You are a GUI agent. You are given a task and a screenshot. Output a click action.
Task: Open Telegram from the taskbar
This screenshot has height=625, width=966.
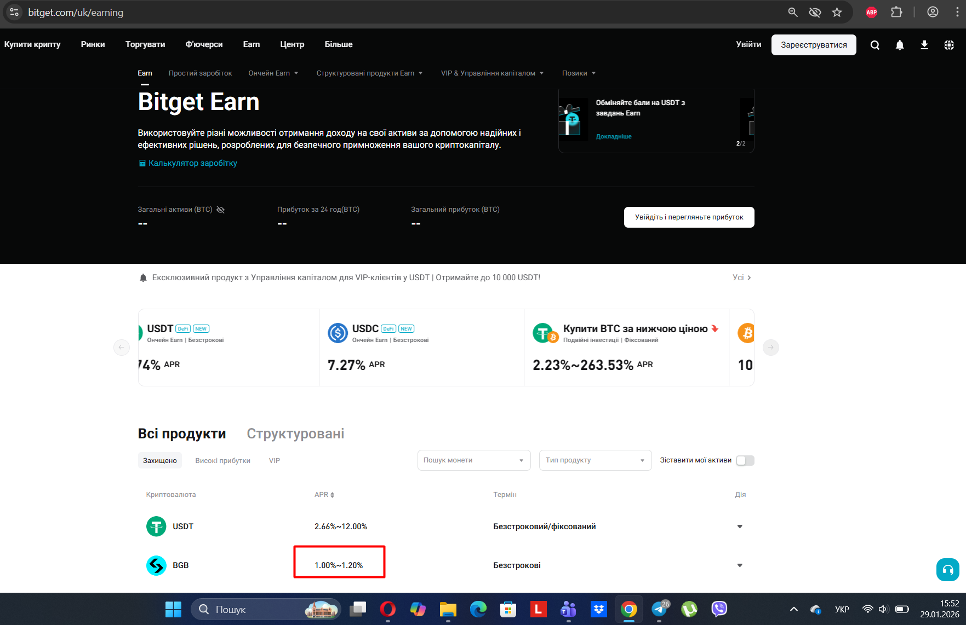click(x=660, y=609)
